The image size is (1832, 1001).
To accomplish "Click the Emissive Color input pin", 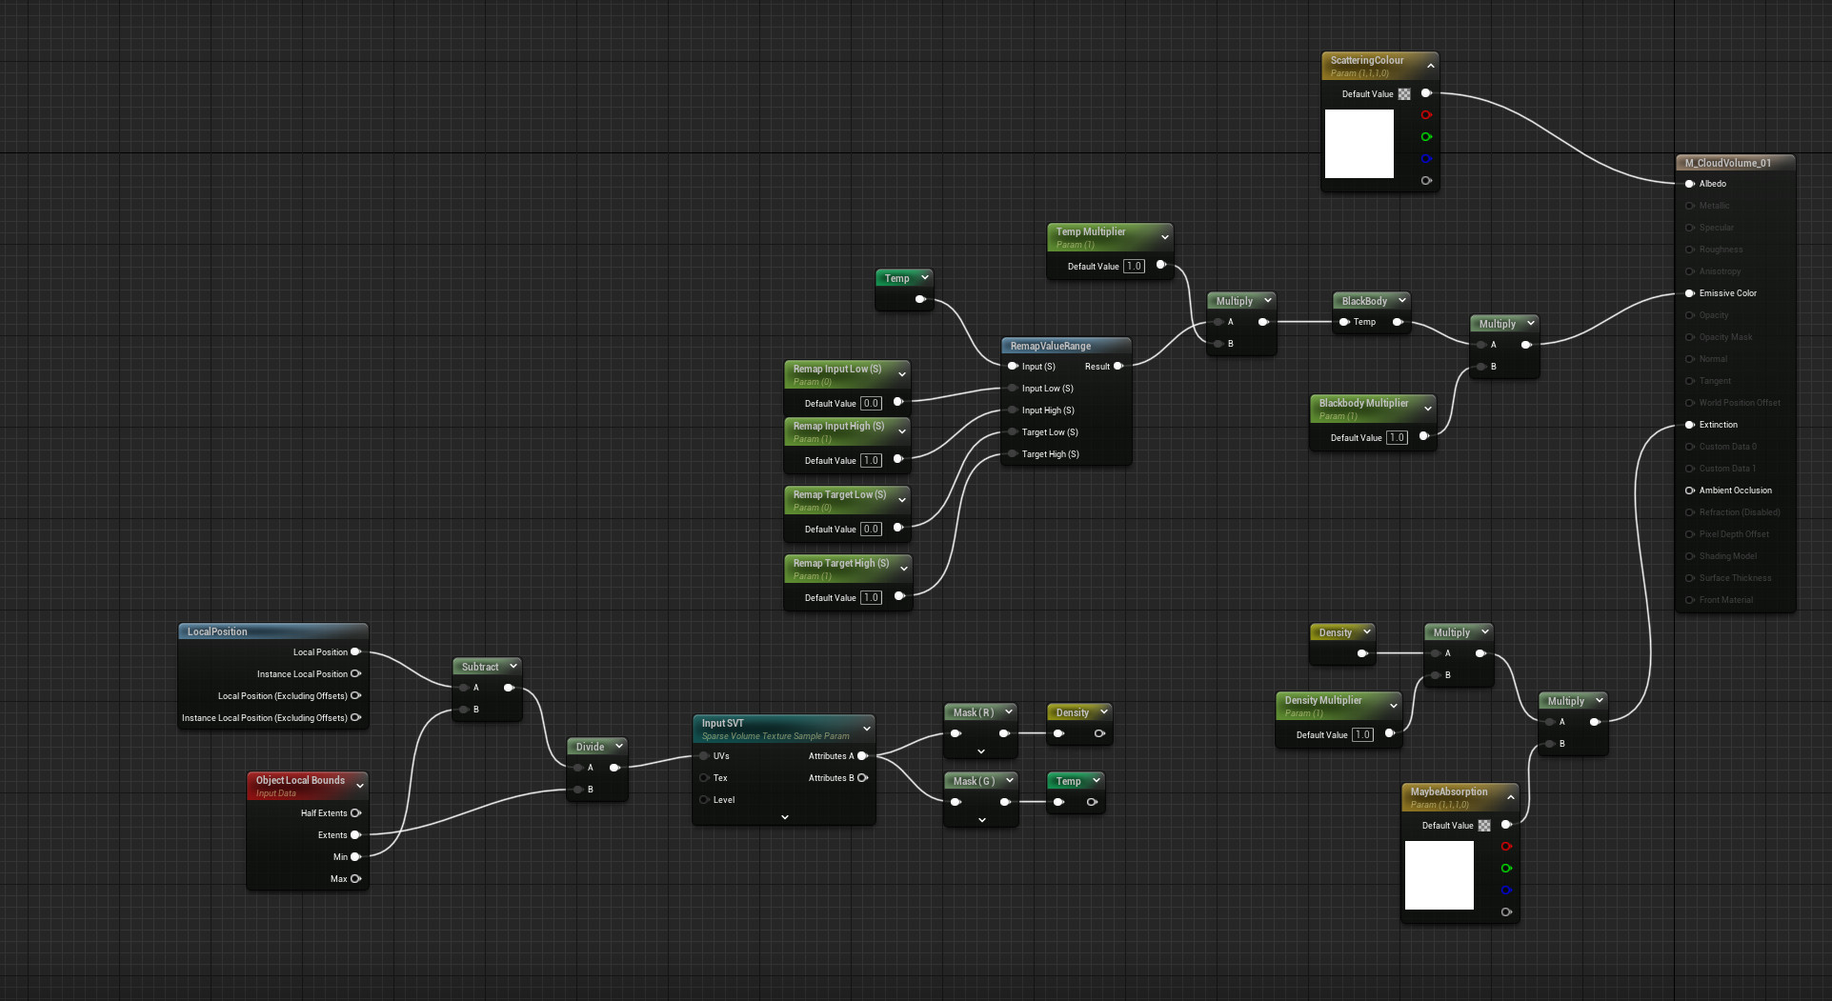I will [1689, 293].
